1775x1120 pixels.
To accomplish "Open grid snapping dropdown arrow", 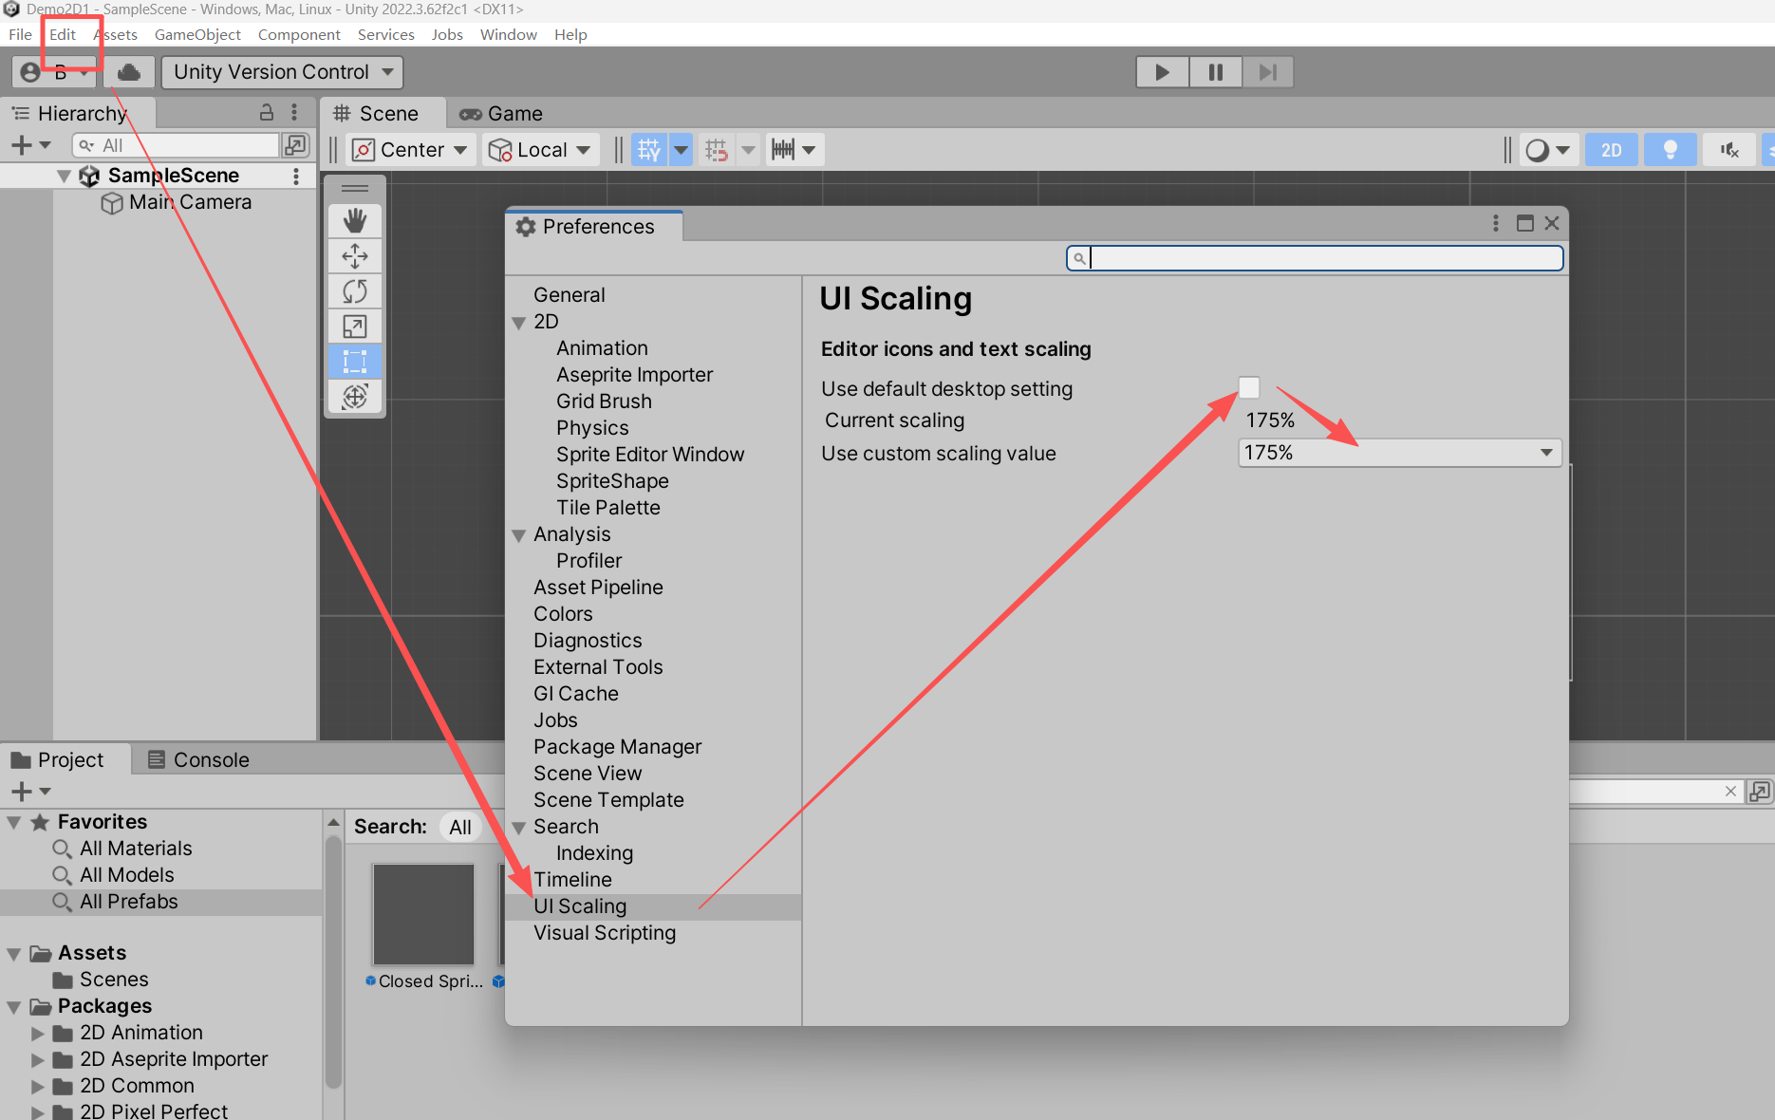I will point(682,150).
